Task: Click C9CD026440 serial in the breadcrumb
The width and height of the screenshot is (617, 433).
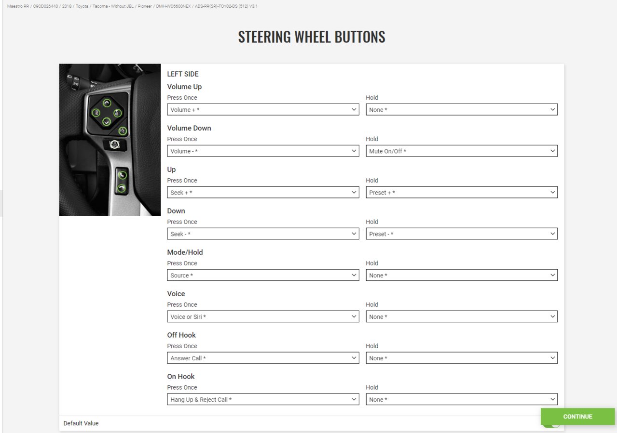Action: tap(46, 6)
